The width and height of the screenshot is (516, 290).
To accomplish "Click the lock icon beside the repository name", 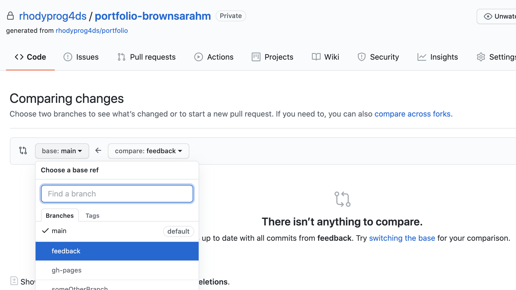I will click(x=10, y=16).
